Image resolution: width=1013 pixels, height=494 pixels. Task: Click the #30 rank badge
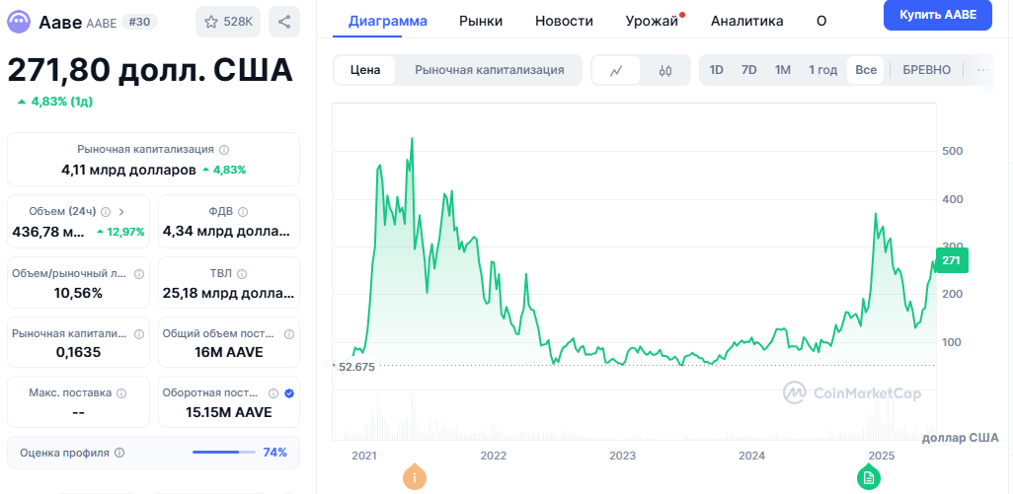(139, 22)
